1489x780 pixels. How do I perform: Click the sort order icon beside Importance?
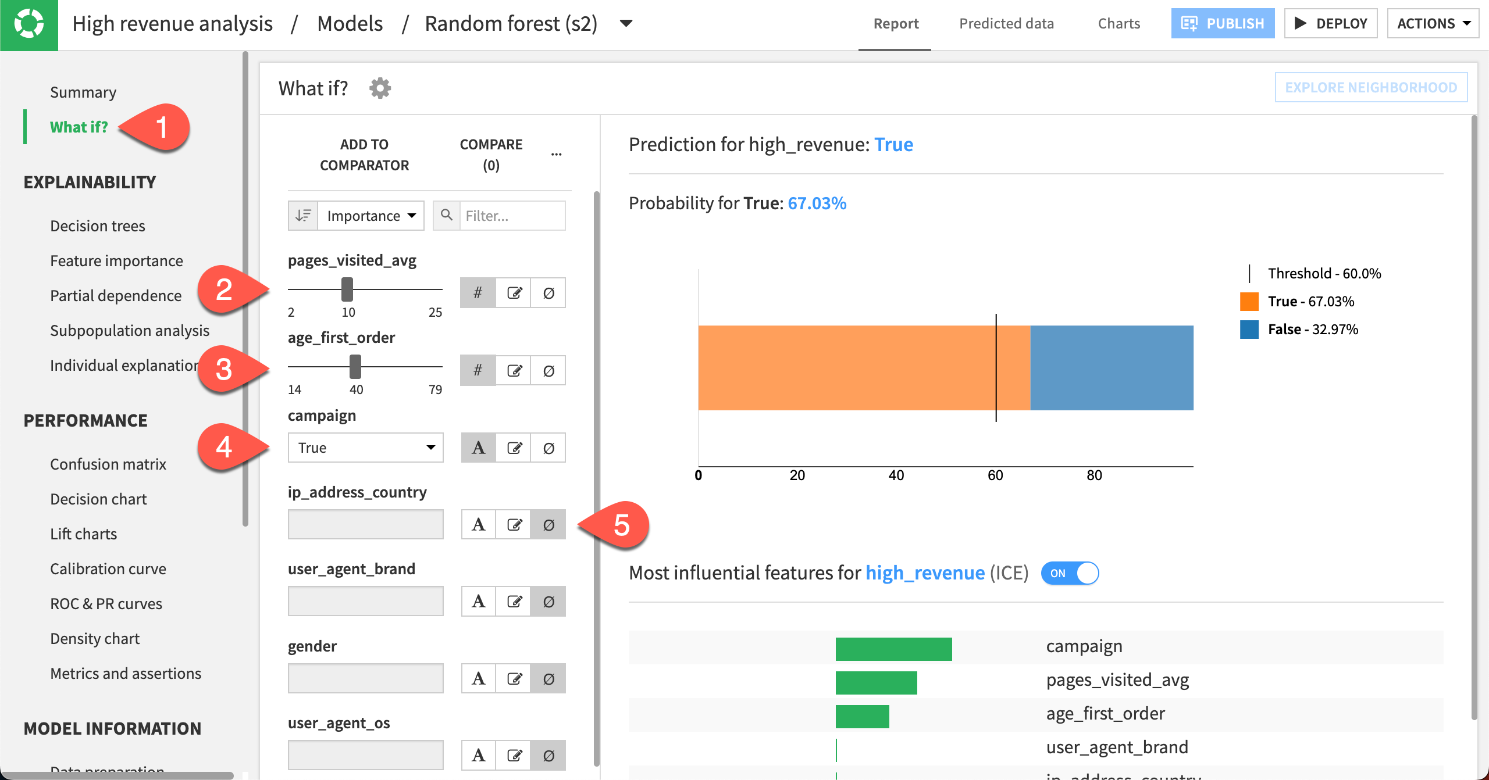pos(303,215)
